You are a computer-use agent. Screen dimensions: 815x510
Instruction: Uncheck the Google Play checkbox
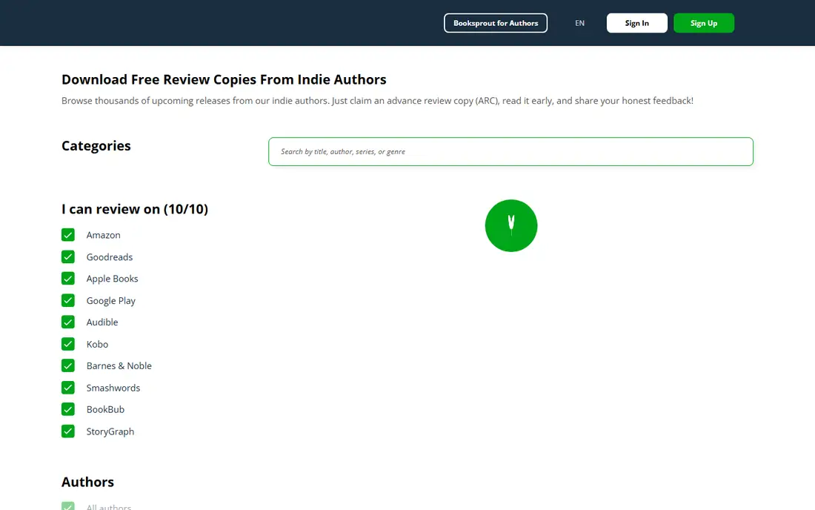(68, 300)
